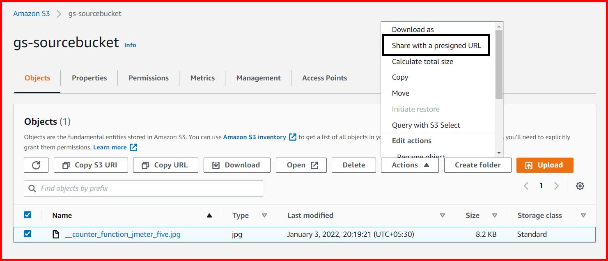Deselect the select-all checkbox in the header
The width and height of the screenshot is (608, 261).
[x=28, y=215]
